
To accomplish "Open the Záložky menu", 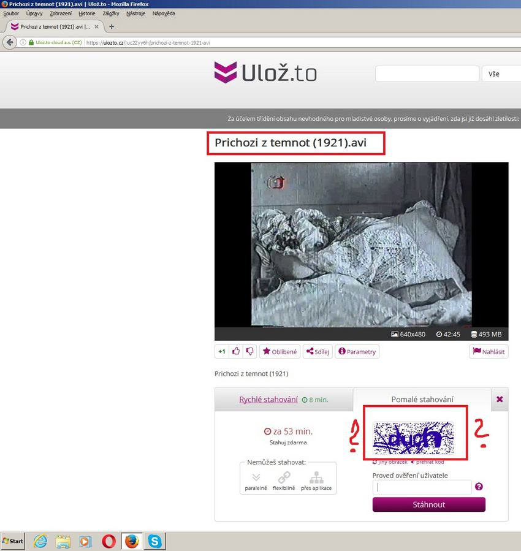I will click(x=111, y=13).
